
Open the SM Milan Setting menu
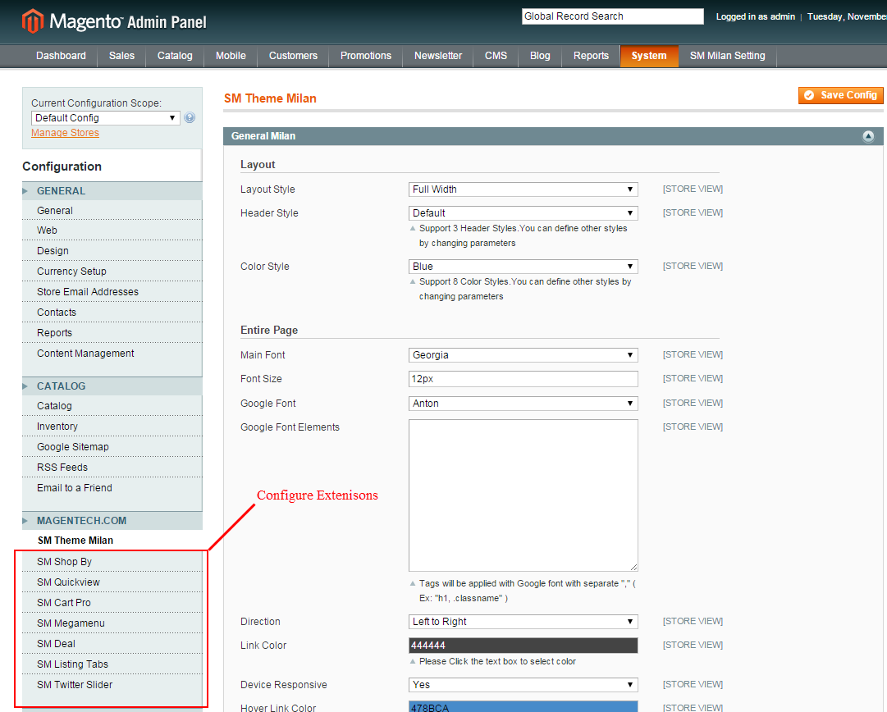[728, 56]
